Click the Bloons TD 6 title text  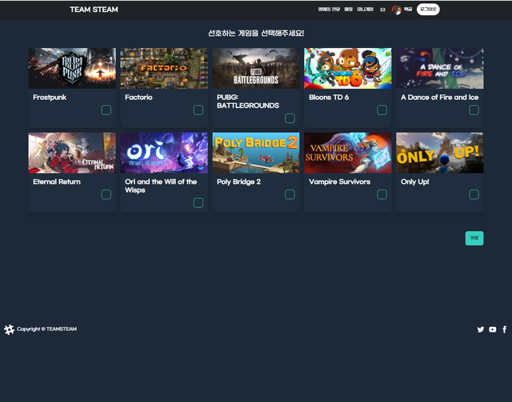[x=329, y=98]
